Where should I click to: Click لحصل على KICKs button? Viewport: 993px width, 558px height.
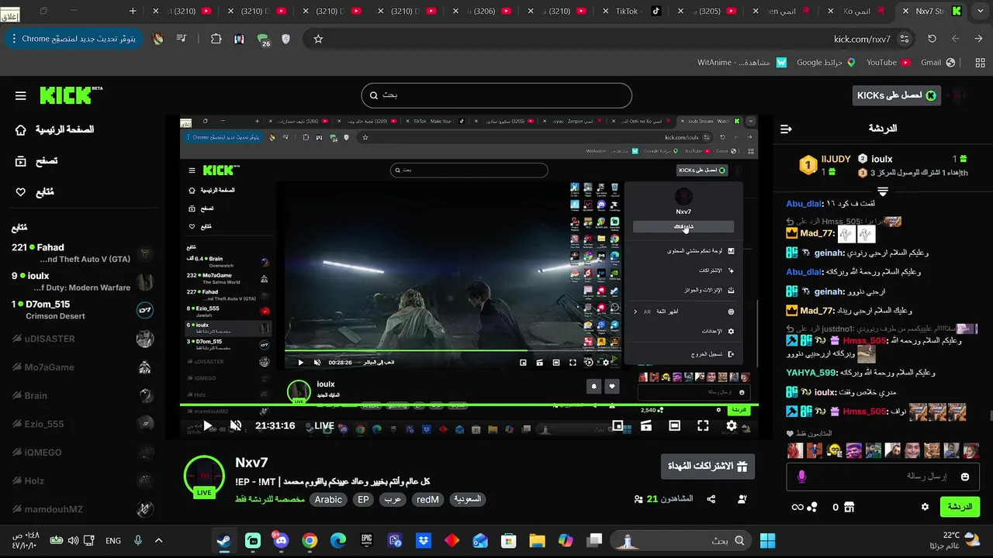click(896, 95)
